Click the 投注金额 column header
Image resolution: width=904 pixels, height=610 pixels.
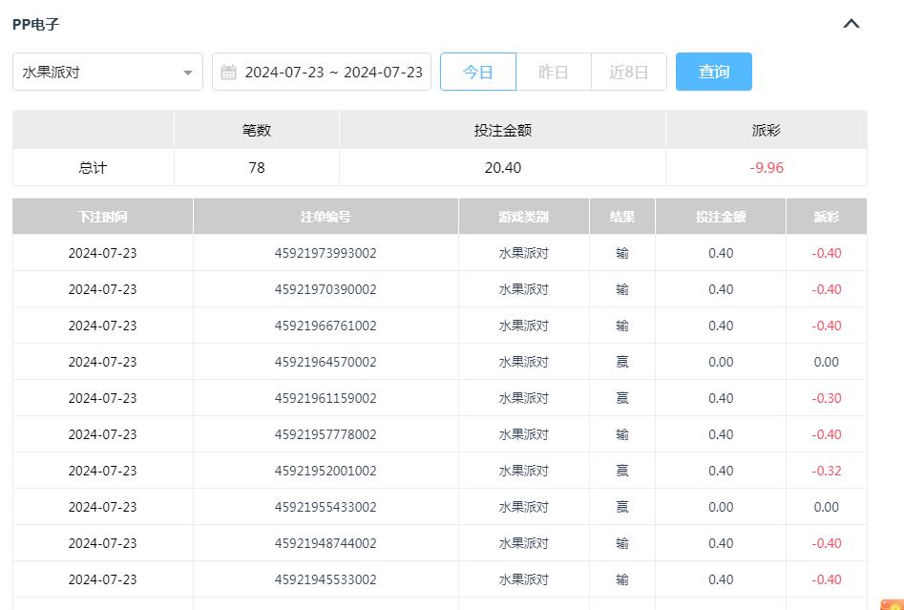tap(721, 217)
